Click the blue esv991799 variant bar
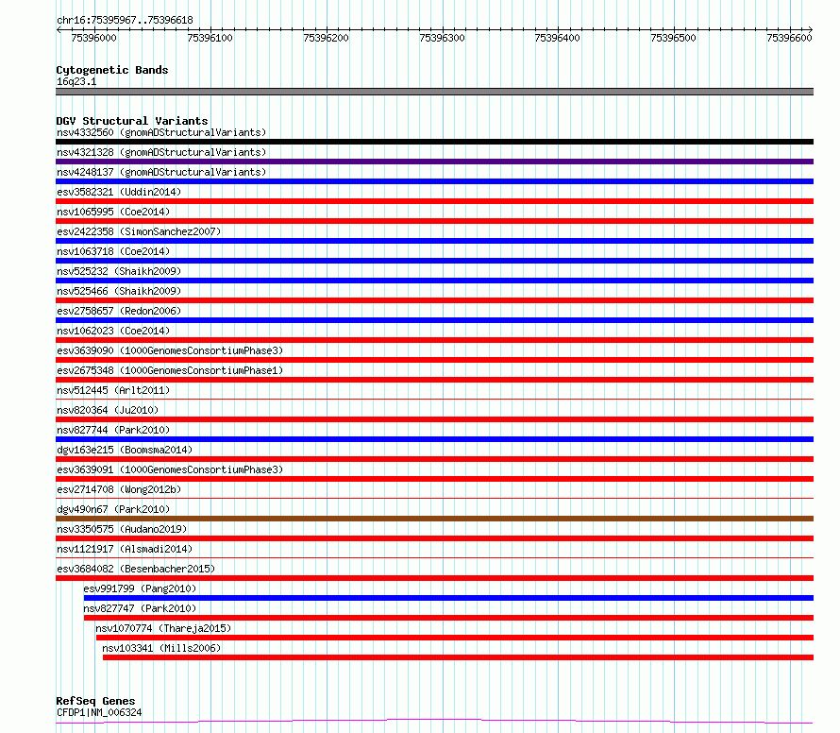Image resolution: width=840 pixels, height=733 pixels. pos(448,599)
